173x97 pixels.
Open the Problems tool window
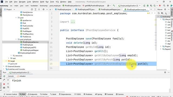click(88, 94)
